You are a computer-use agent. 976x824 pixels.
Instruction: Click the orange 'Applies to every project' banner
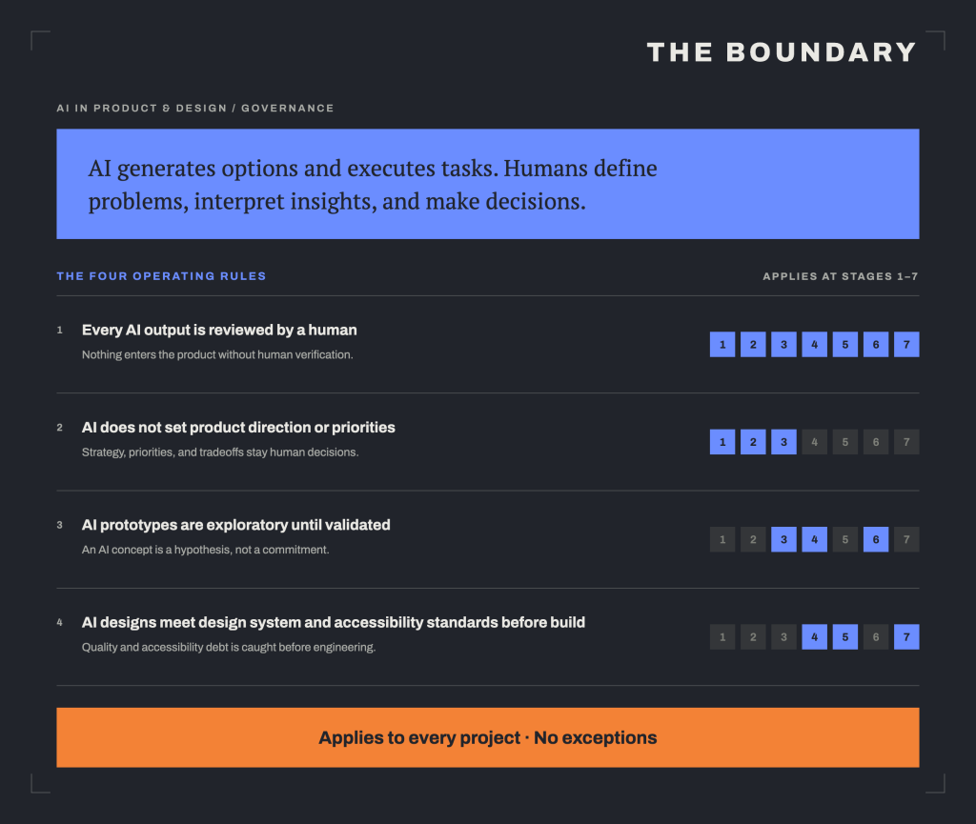[x=488, y=737]
